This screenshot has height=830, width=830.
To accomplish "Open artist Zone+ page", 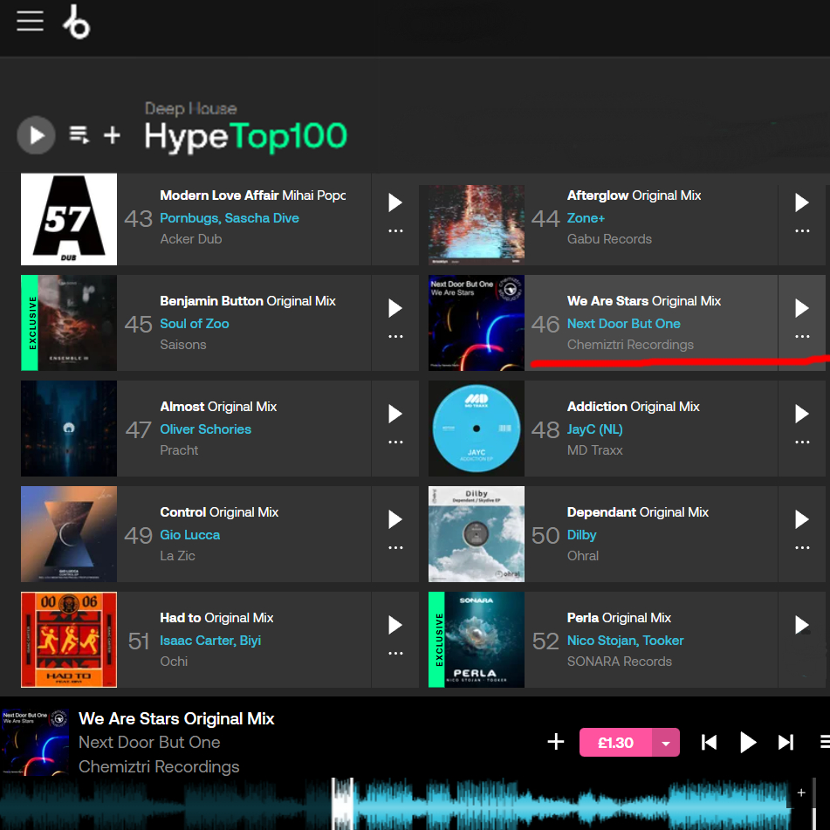I will point(586,218).
